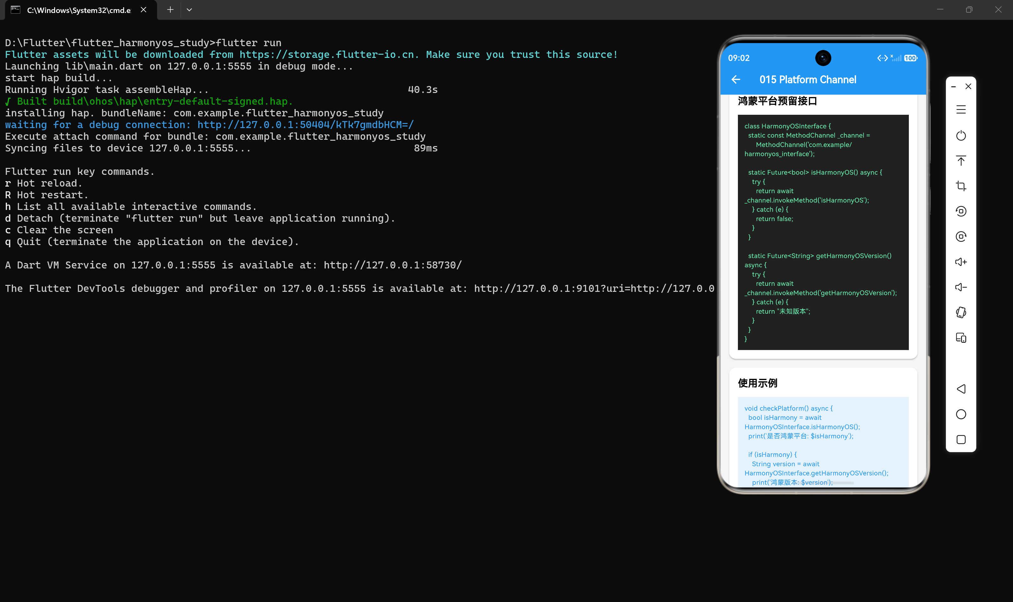This screenshot has height=602, width=1013.
Task: Restore down the Windows Terminal window
Action: click(x=969, y=10)
